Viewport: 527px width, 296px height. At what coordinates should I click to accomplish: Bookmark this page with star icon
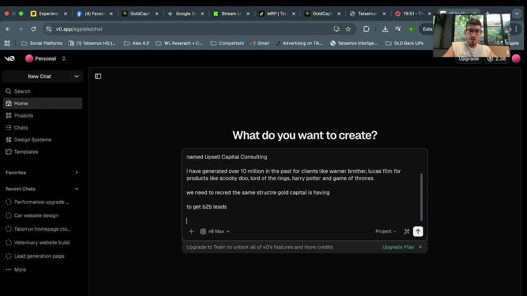(348, 29)
